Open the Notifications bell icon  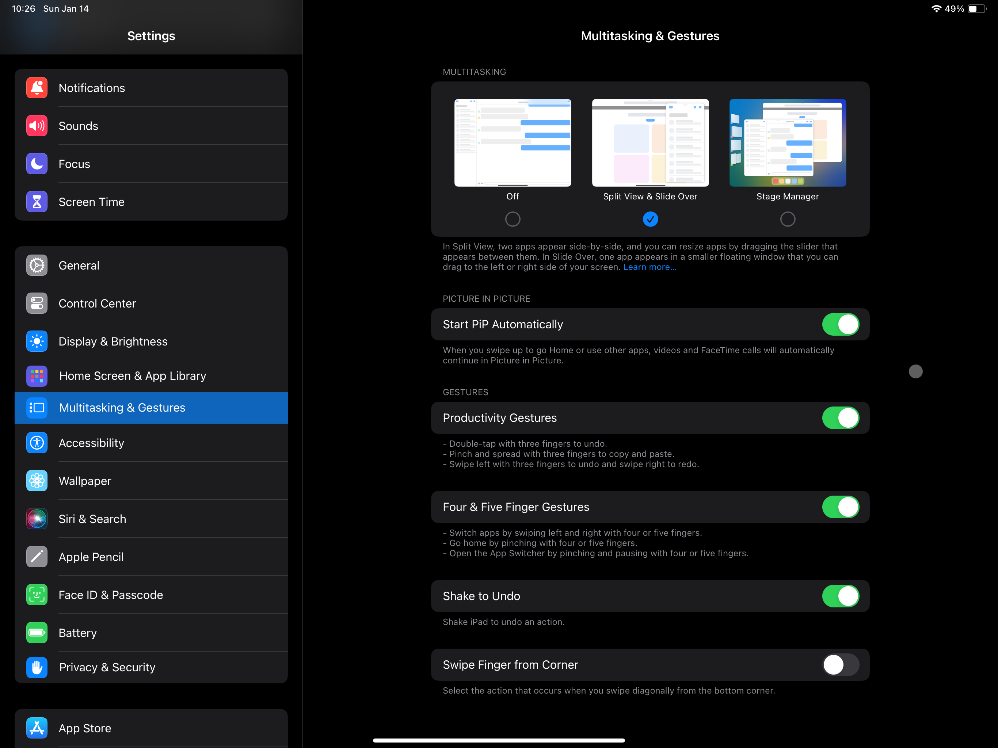(37, 88)
